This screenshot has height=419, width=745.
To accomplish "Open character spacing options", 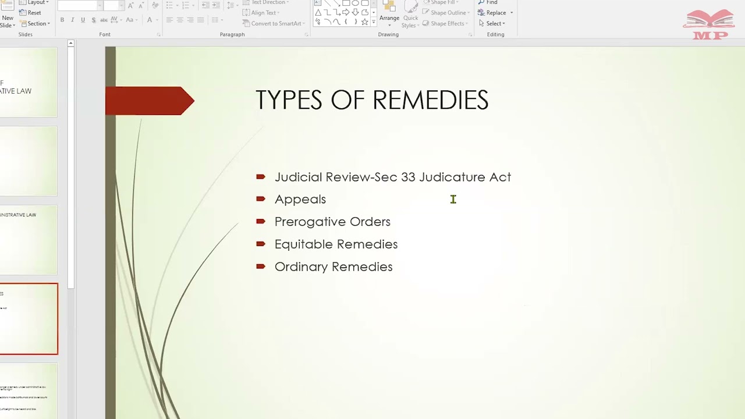I will pyautogui.click(x=116, y=20).
